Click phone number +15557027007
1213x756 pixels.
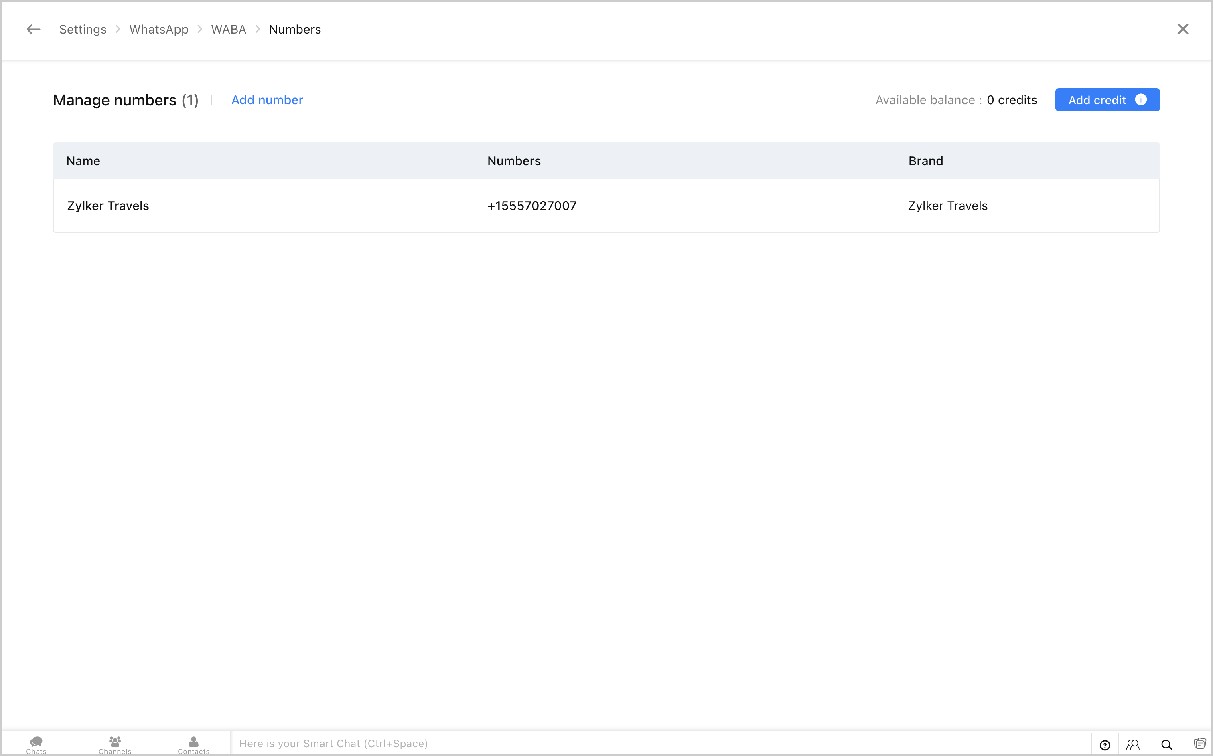click(532, 206)
